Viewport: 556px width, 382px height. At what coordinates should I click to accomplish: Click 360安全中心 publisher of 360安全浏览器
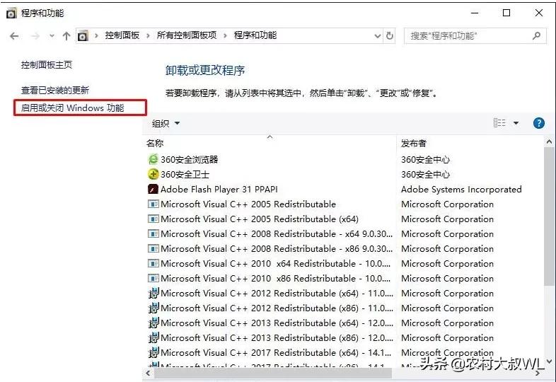click(426, 160)
